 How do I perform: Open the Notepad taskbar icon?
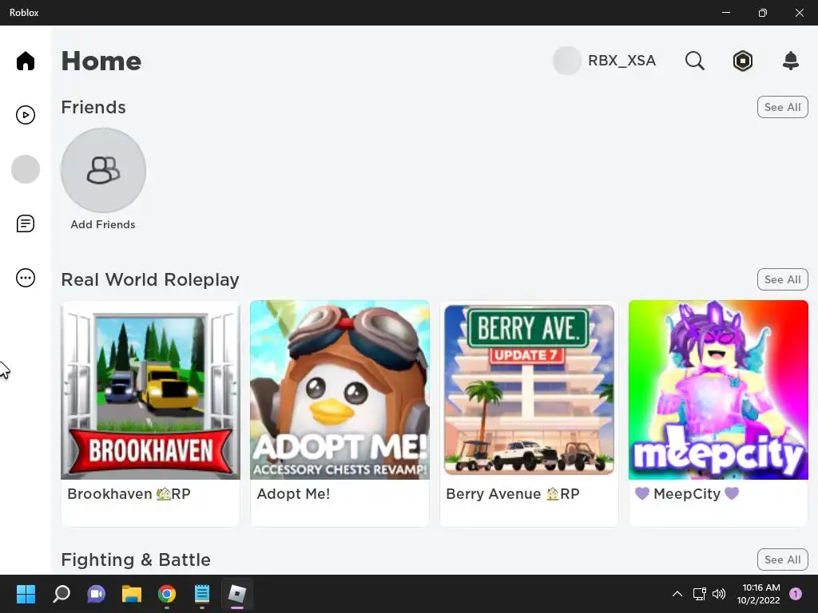(202, 594)
